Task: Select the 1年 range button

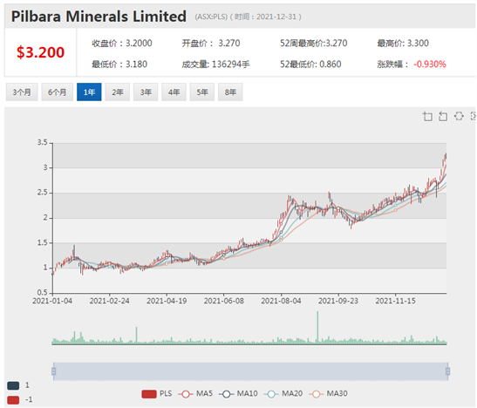Action: pyautogui.click(x=89, y=92)
